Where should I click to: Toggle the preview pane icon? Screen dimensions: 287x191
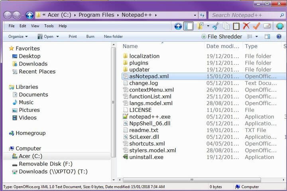point(267,37)
